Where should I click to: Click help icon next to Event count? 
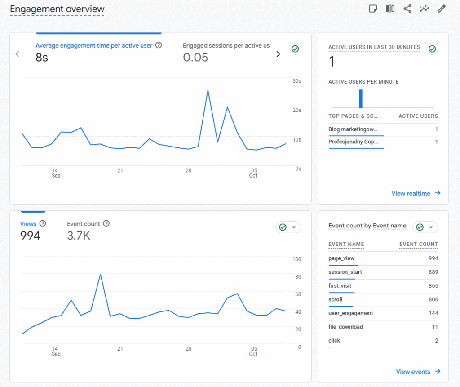[x=106, y=223]
